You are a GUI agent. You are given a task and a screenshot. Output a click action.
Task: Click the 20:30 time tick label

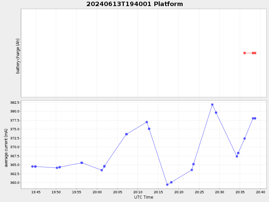pyautogui.click(x=220, y=192)
